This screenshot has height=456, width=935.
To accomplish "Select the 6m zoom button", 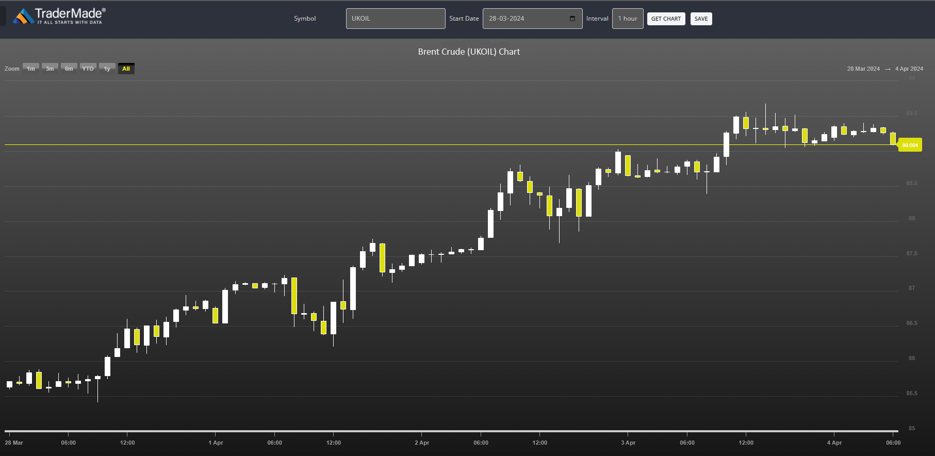I will tap(69, 69).
